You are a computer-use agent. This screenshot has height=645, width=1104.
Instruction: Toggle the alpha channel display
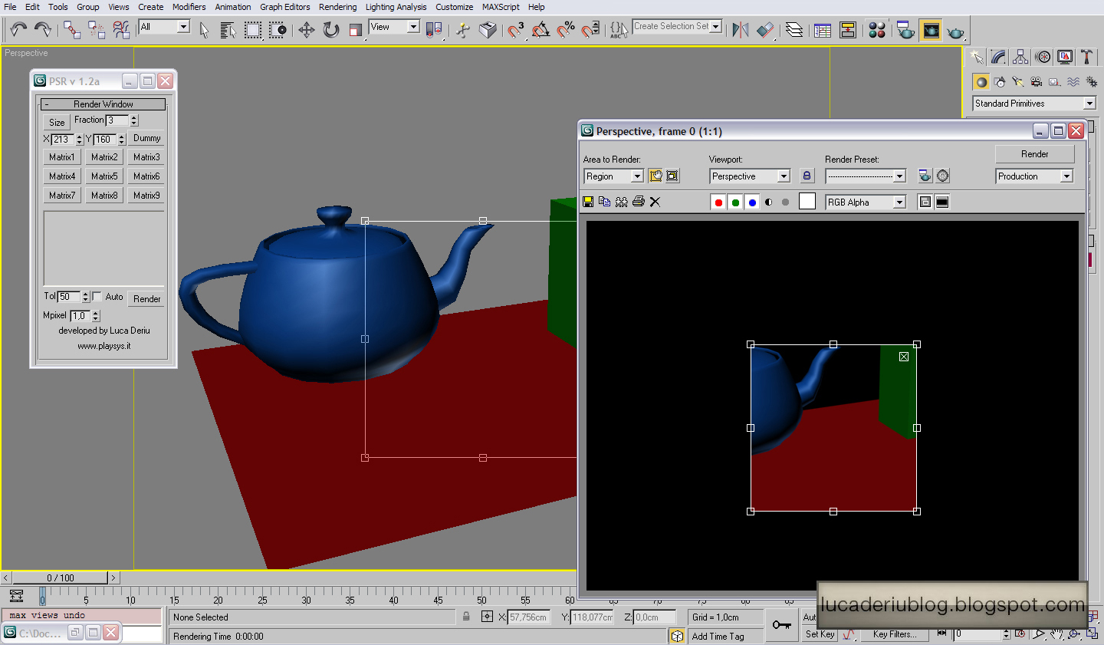[769, 202]
